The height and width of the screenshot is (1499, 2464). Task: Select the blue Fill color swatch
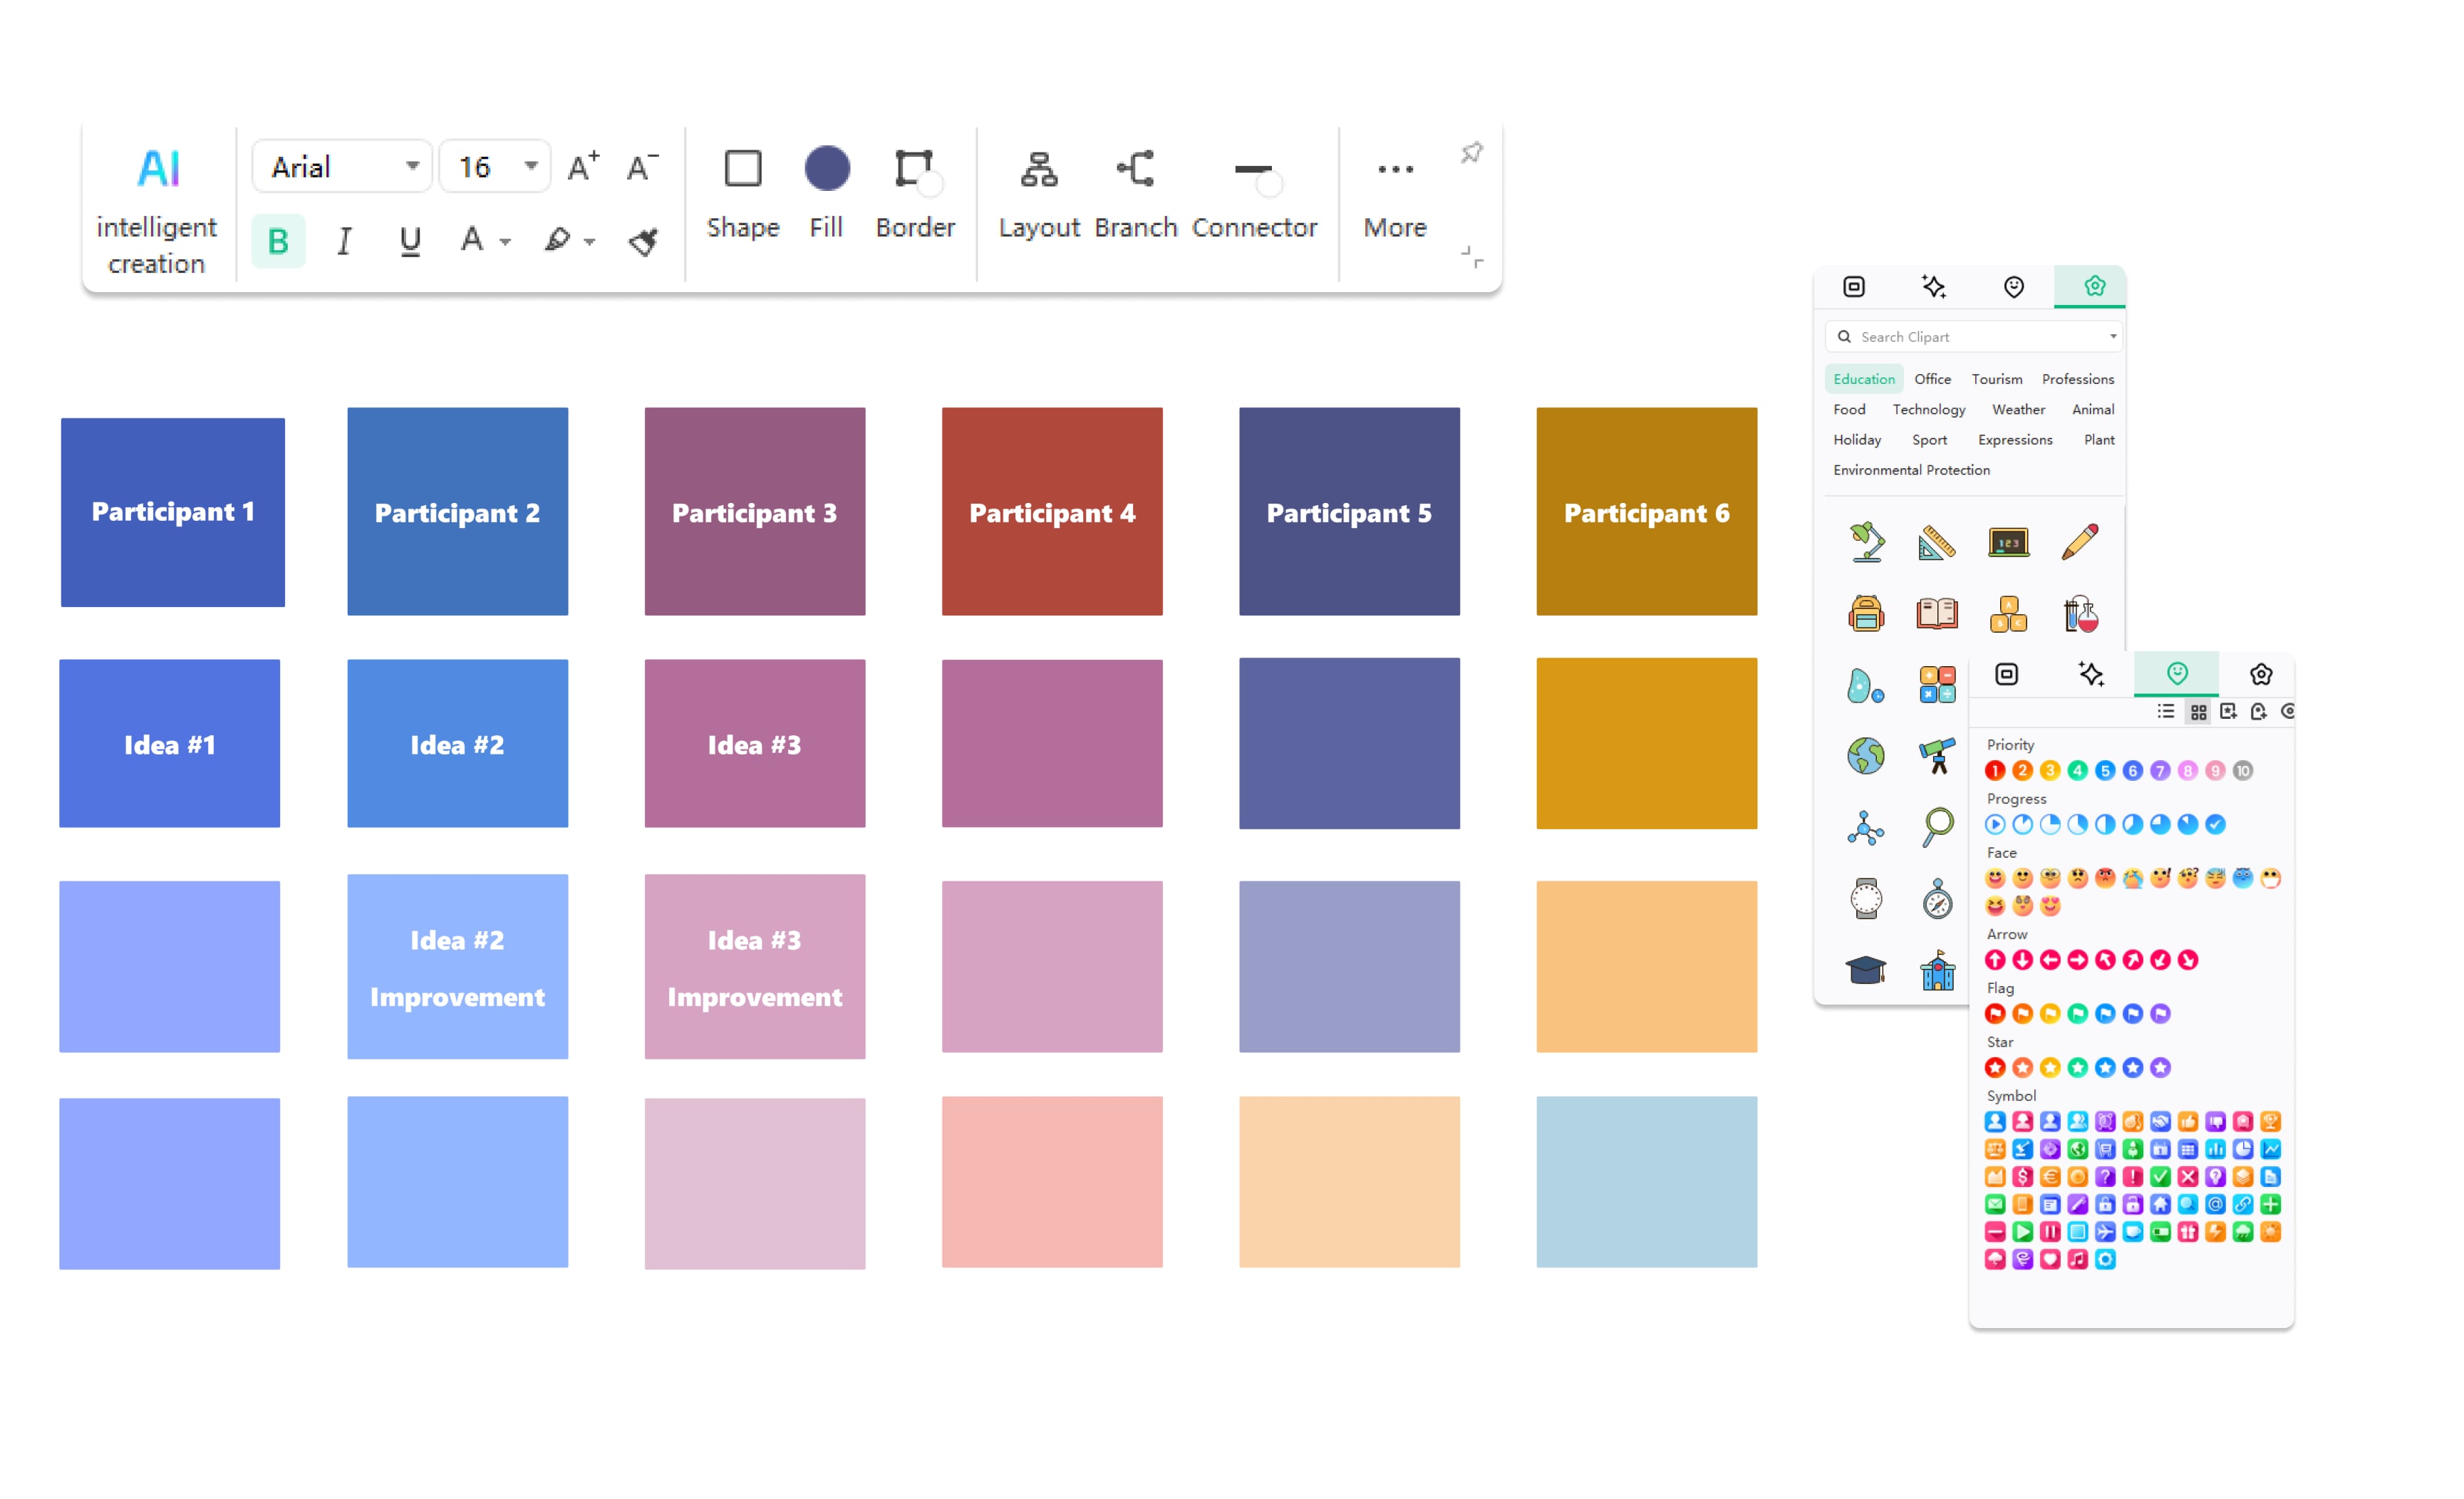coord(824,169)
